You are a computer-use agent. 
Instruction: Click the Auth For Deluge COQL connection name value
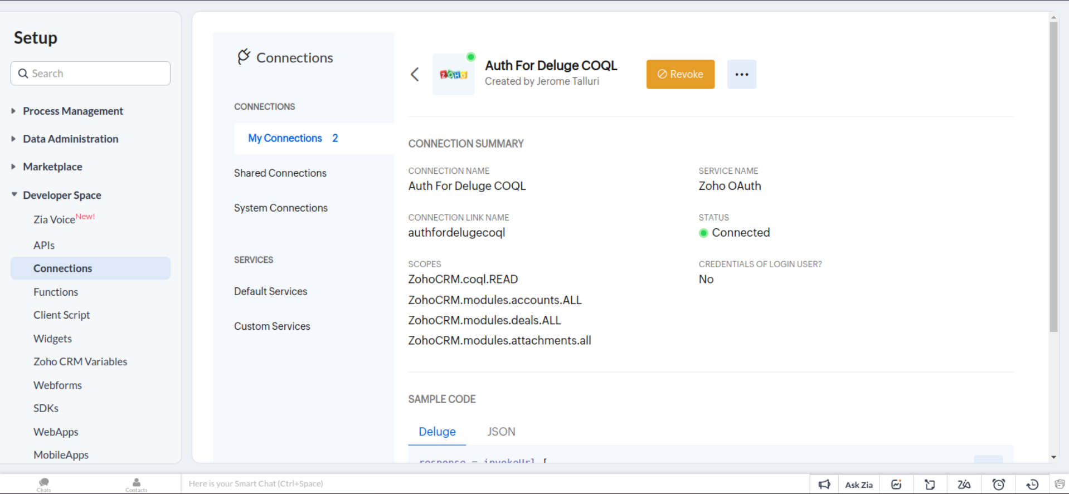467,186
